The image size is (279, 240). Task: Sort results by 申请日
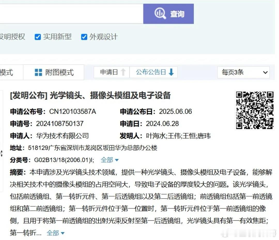[112, 72]
